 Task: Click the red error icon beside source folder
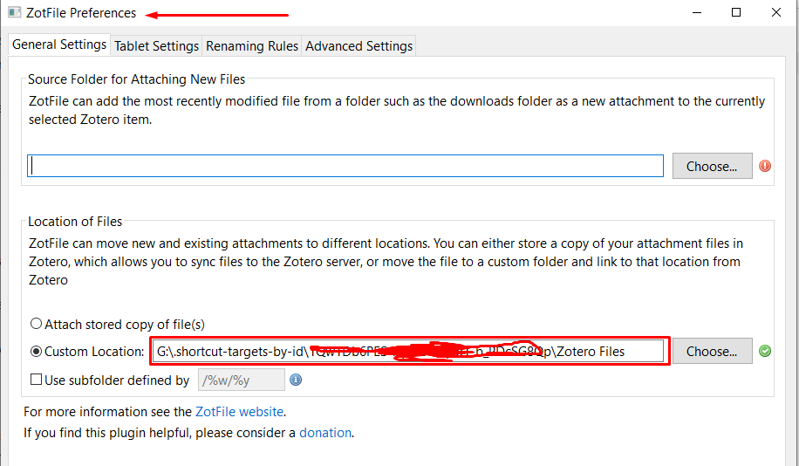[x=765, y=166]
